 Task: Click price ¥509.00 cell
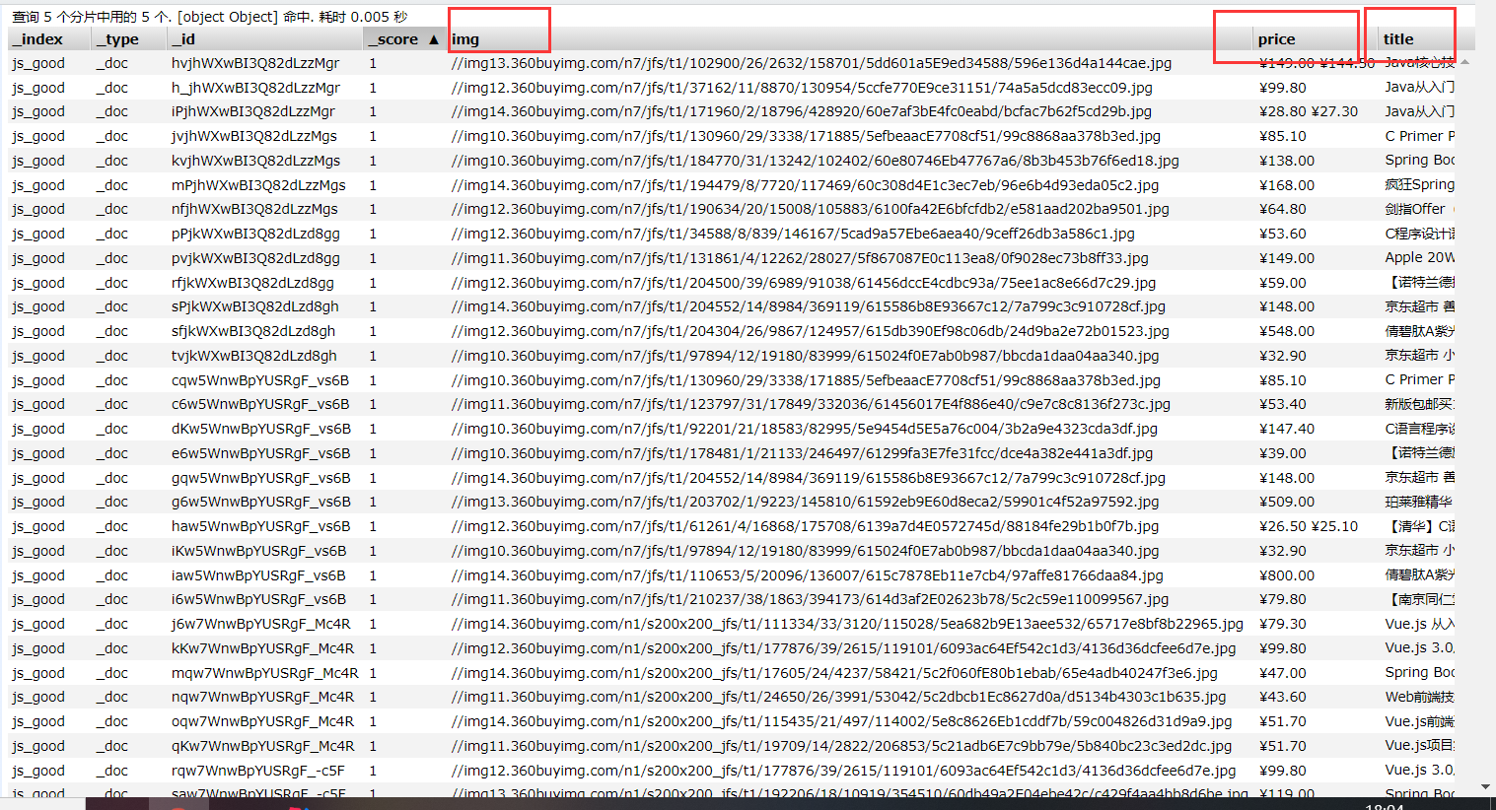pyautogui.click(x=1287, y=502)
